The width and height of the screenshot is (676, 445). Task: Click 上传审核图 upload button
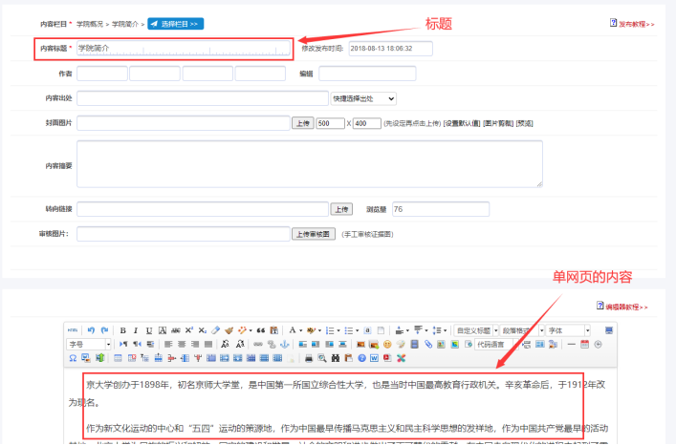pyautogui.click(x=313, y=234)
